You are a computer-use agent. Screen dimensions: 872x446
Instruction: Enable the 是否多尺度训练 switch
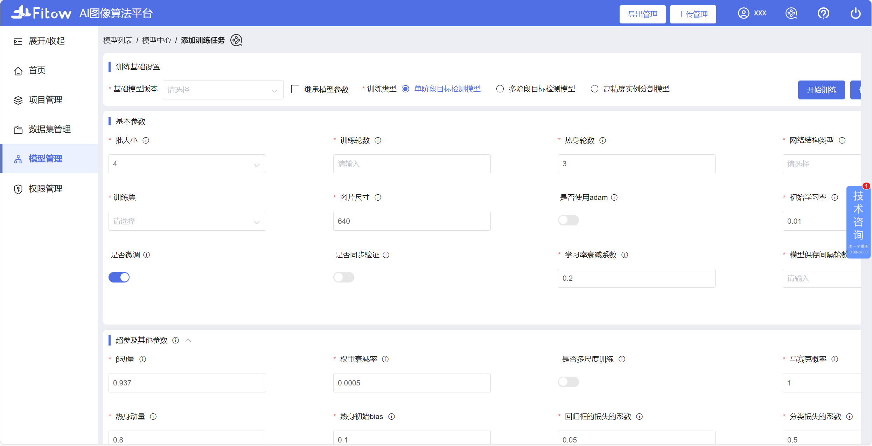click(568, 382)
